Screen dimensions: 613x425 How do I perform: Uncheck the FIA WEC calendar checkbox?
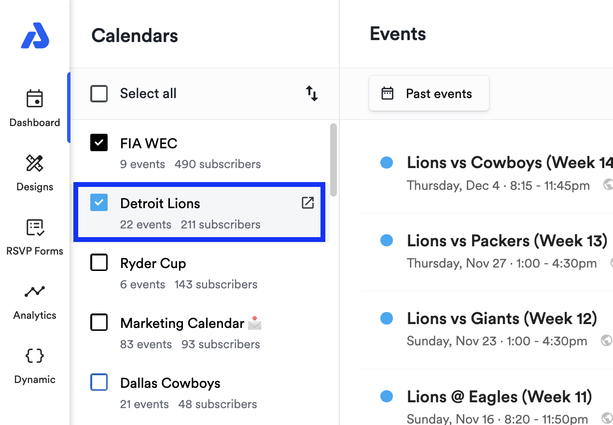coord(99,143)
